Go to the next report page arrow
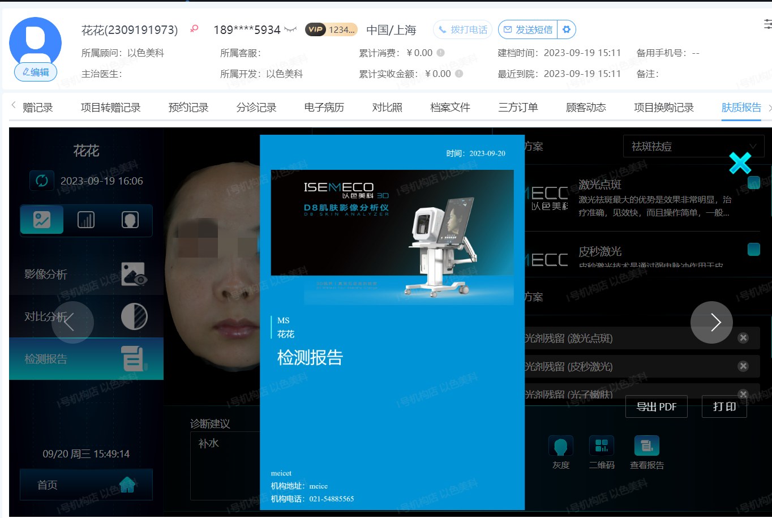The height and width of the screenshot is (518, 772). click(x=711, y=322)
